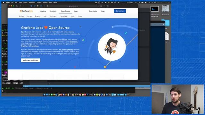Open the Bookmarks menu

[32, 3]
